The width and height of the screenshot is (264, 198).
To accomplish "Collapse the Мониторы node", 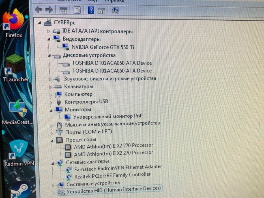I will click(51, 110).
